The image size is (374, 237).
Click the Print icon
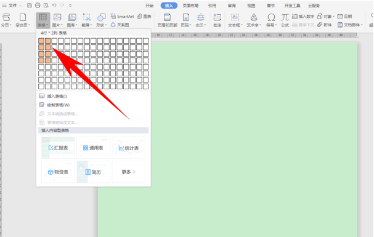pos(38,6)
